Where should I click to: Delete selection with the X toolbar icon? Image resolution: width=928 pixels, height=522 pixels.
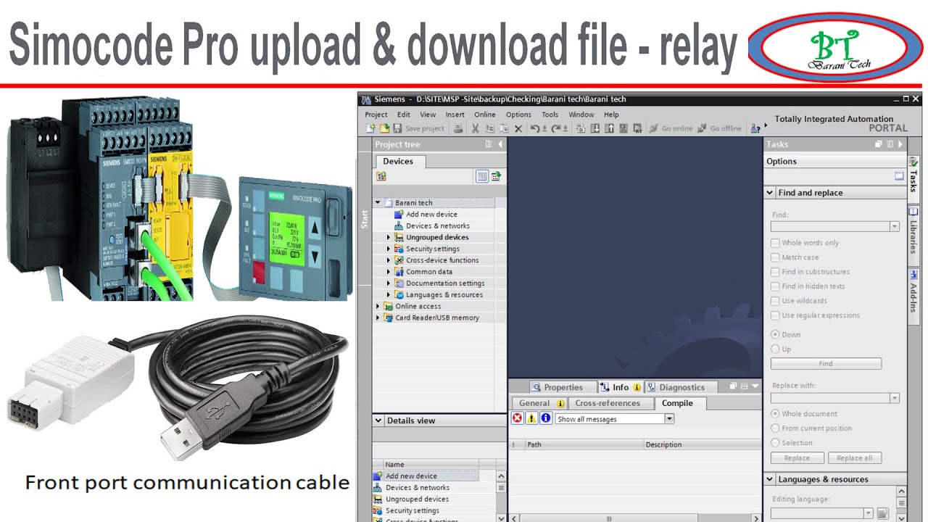point(518,128)
